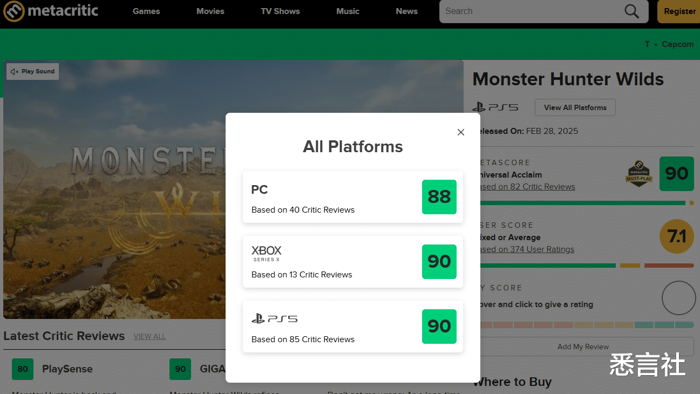The width and height of the screenshot is (700, 394).
Task: Close the All Platforms dialog
Action: [x=461, y=132]
